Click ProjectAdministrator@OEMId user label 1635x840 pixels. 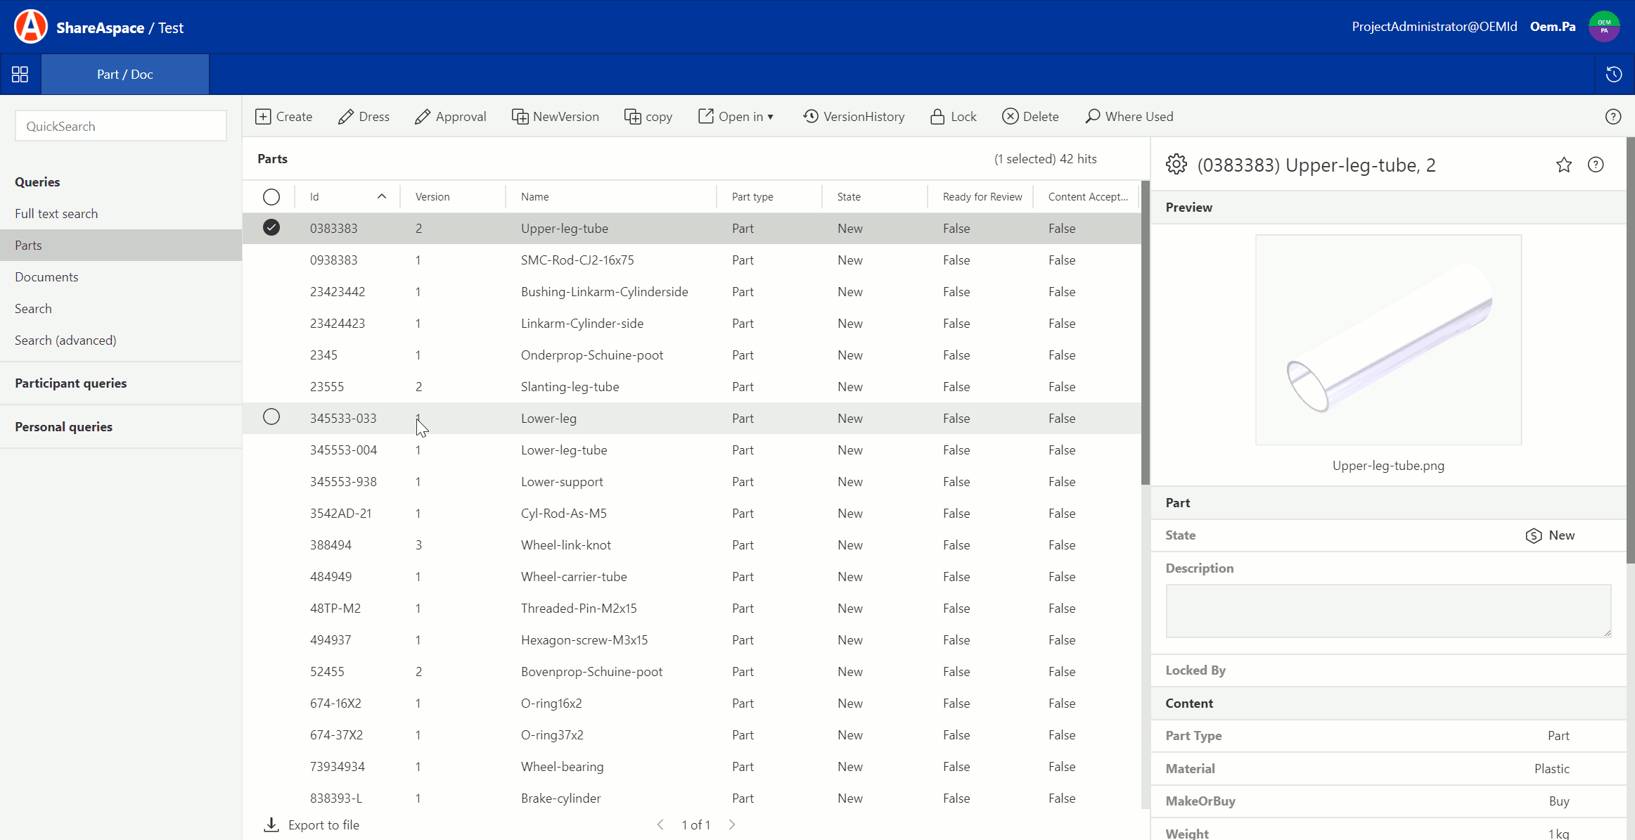1435,27
